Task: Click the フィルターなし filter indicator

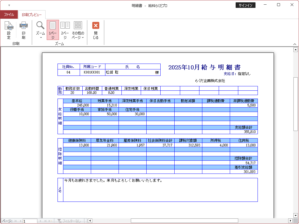Action: (69, 221)
